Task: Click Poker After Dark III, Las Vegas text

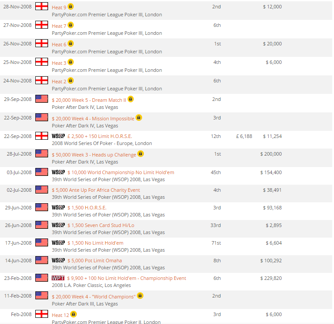Action: coord(85,304)
